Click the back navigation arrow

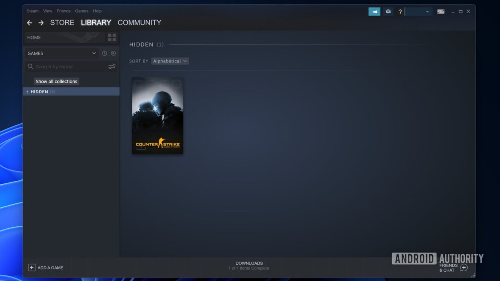[29, 23]
